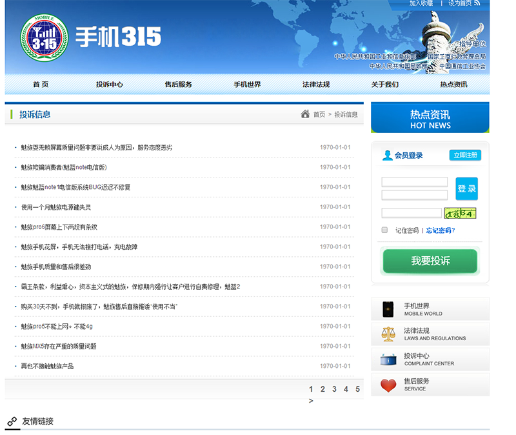Click the 投诉信息 section heading
The height and width of the screenshot is (435, 516).
coord(35,115)
